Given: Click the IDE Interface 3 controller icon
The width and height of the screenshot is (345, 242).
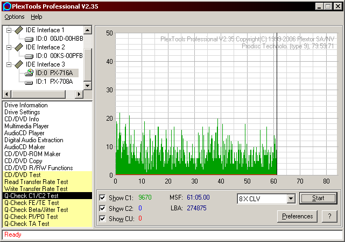Looking at the screenshot, I should (x=19, y=64).
